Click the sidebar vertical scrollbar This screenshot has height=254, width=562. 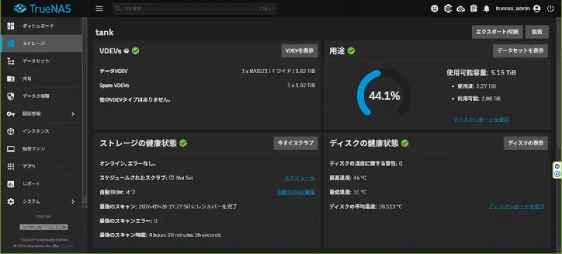pyautogui.click(x=84, y=113)
